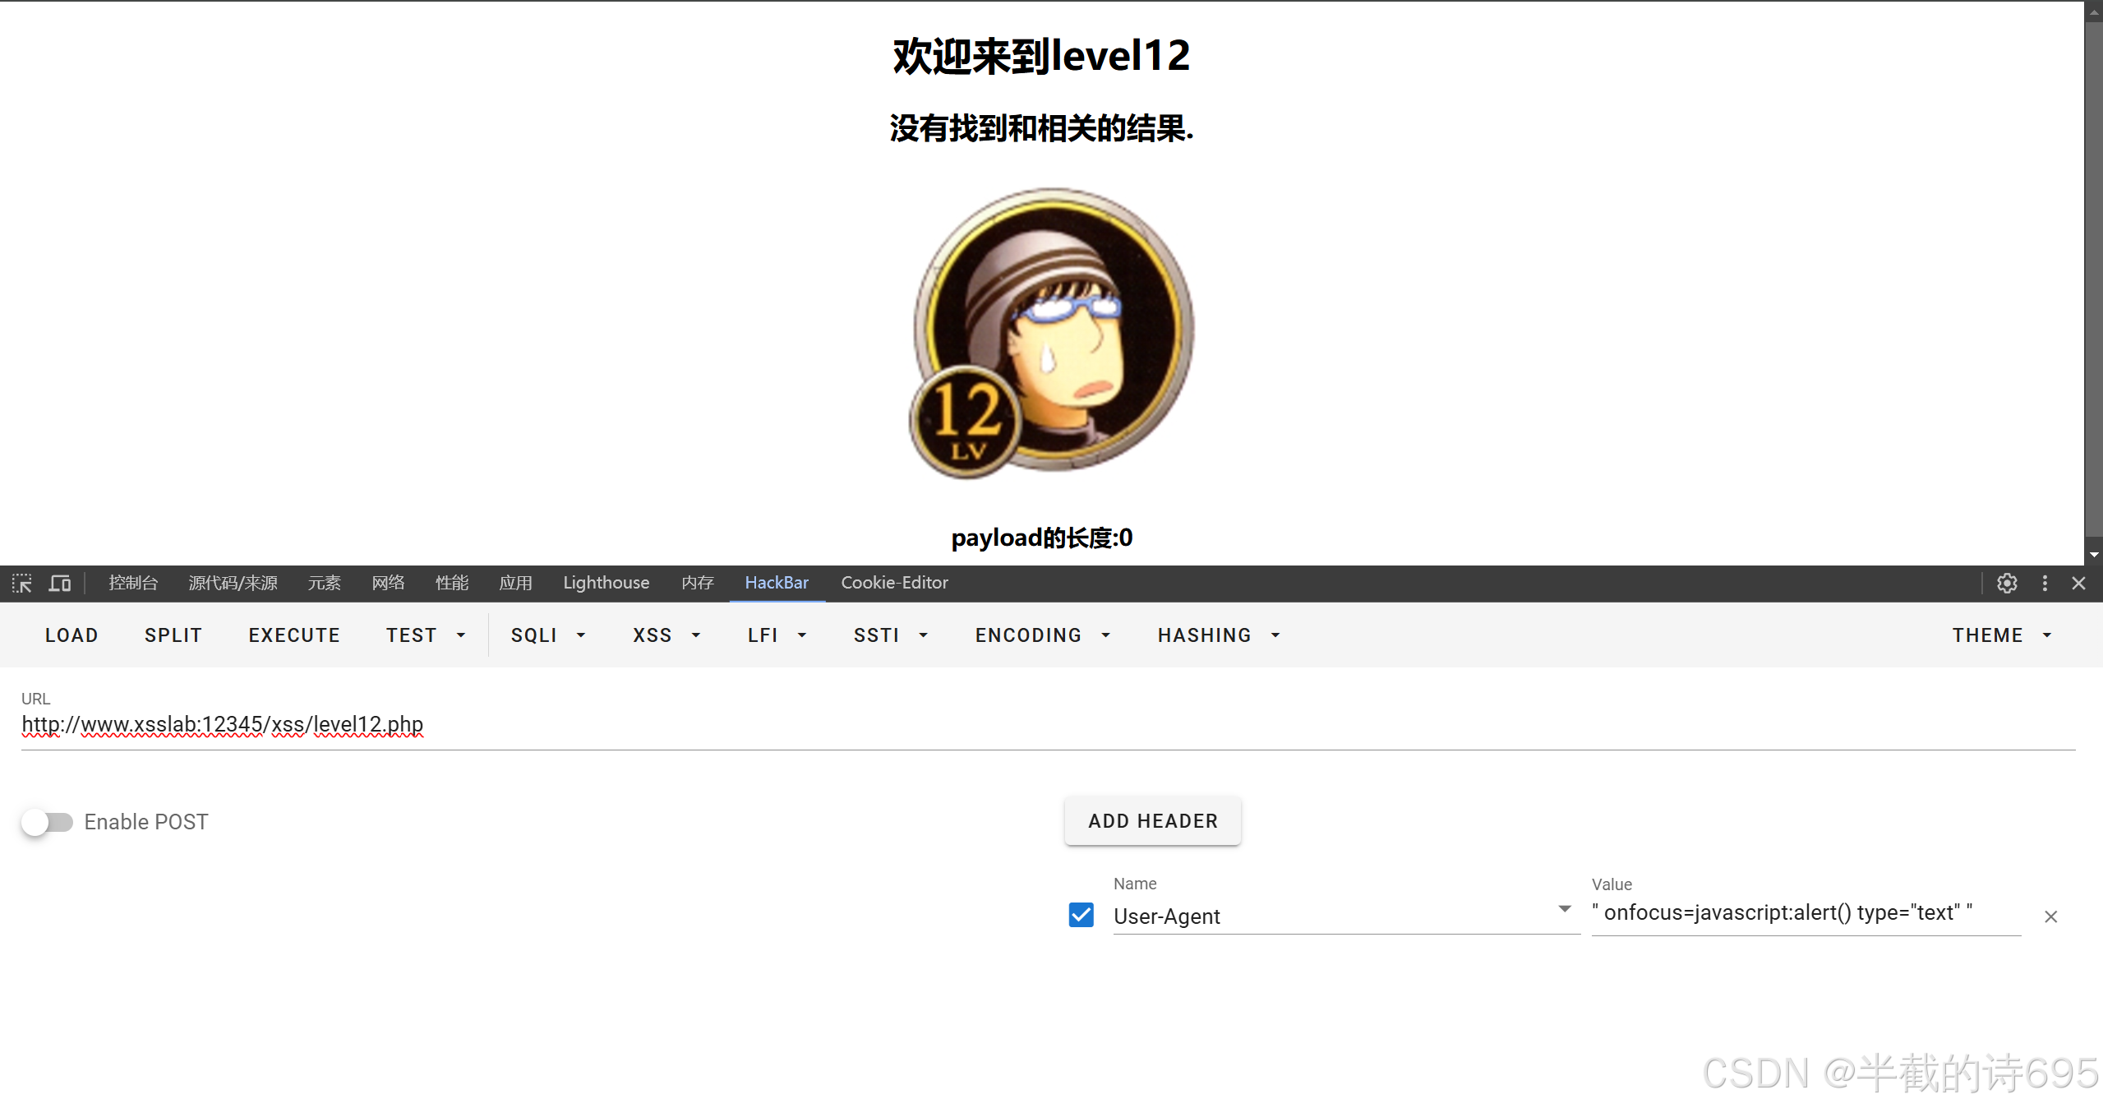The image size is (2103, 1108).
Task: Click the inspect element picker icon
Action: tap(22, 583)
